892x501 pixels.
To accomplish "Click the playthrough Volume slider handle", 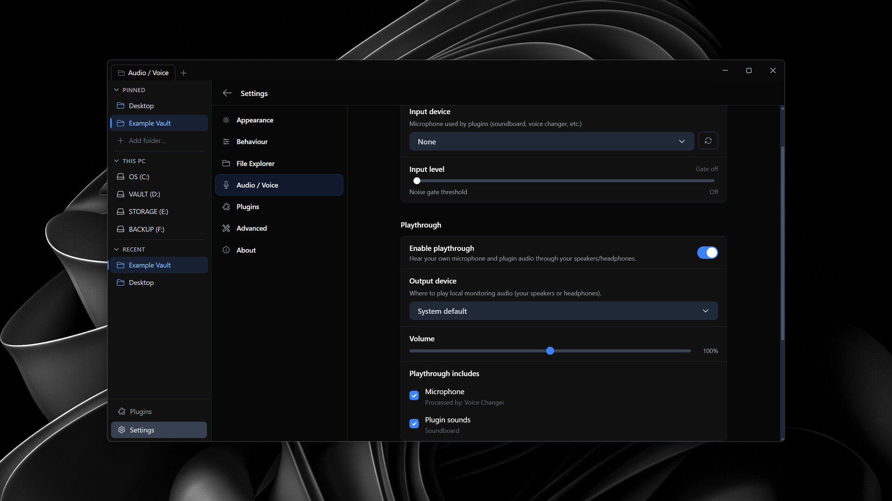I will (x=550, y=351).
